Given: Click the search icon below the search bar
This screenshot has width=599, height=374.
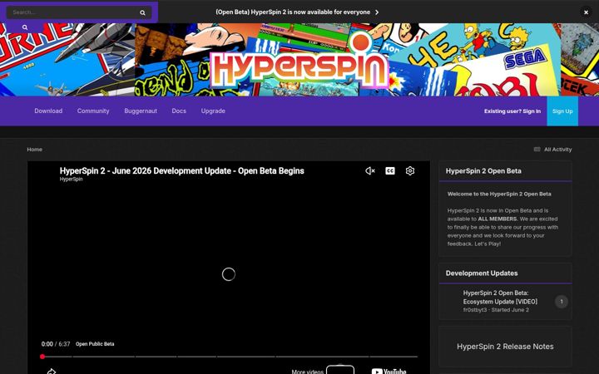Looking at the screenshot, I should click(25, 27).
